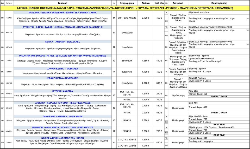
Task: Click the 'Αναχωρήσεις' column header
Action: pos(127,3)
